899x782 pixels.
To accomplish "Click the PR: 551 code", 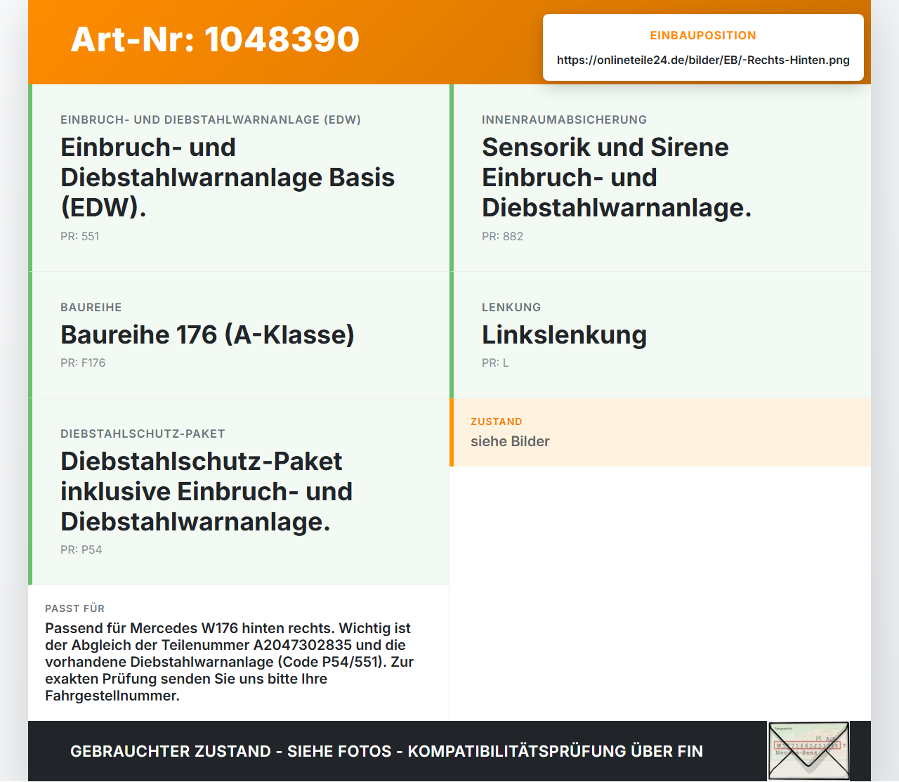I will 80,236.
